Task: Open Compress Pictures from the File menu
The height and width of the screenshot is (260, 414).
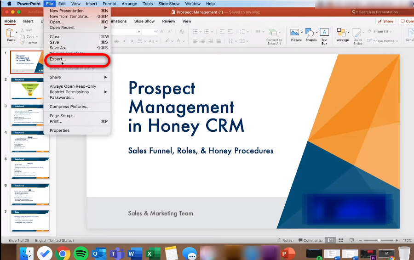Action: click(x=77, y=107)
